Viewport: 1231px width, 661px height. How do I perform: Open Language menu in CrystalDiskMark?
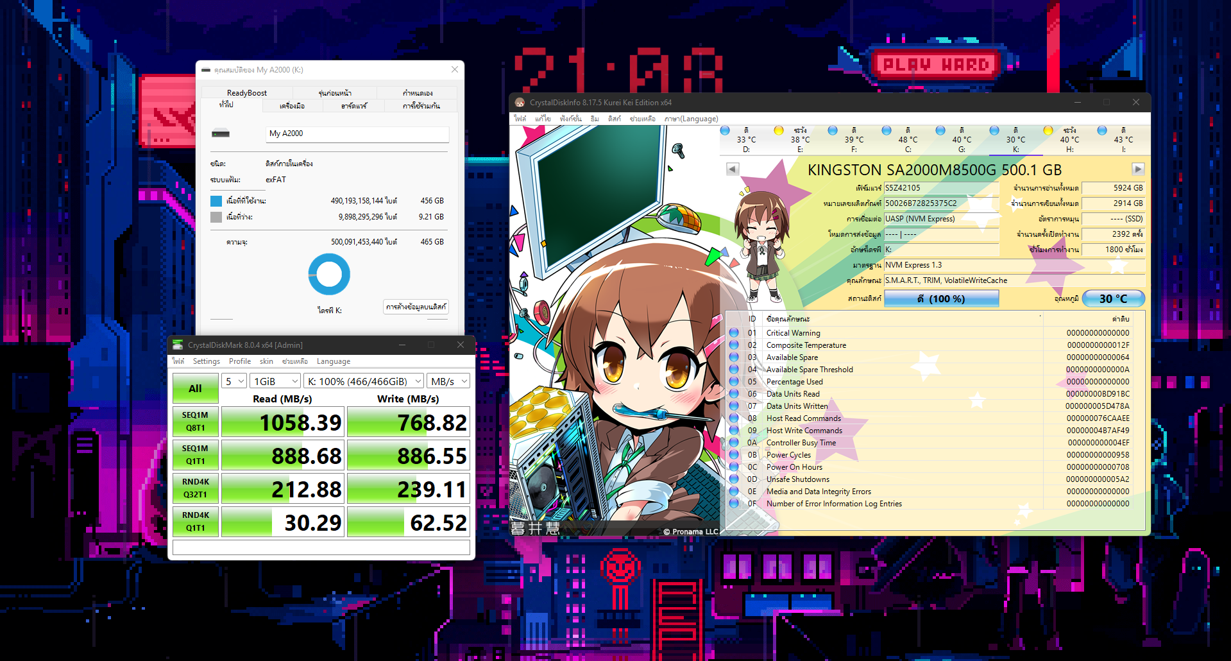click(334, 361)
